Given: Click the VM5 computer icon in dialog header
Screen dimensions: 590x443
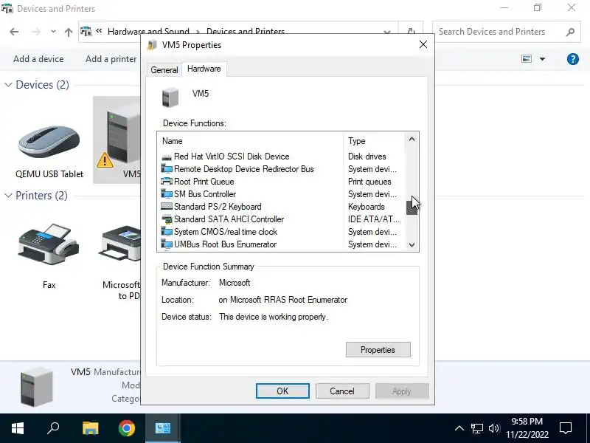Looking at the screenshot, I should pyautogui.click(x=170, y=97).
